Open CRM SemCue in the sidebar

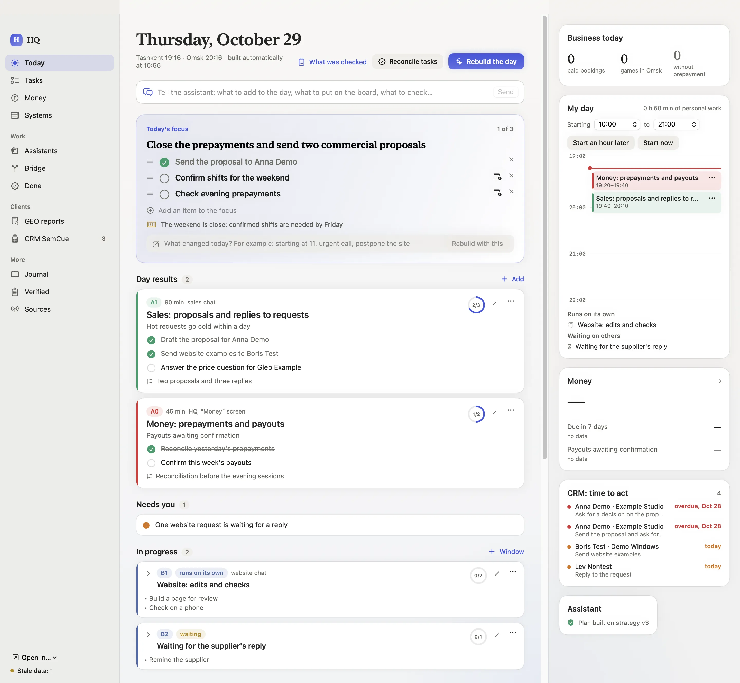[60, 239]
